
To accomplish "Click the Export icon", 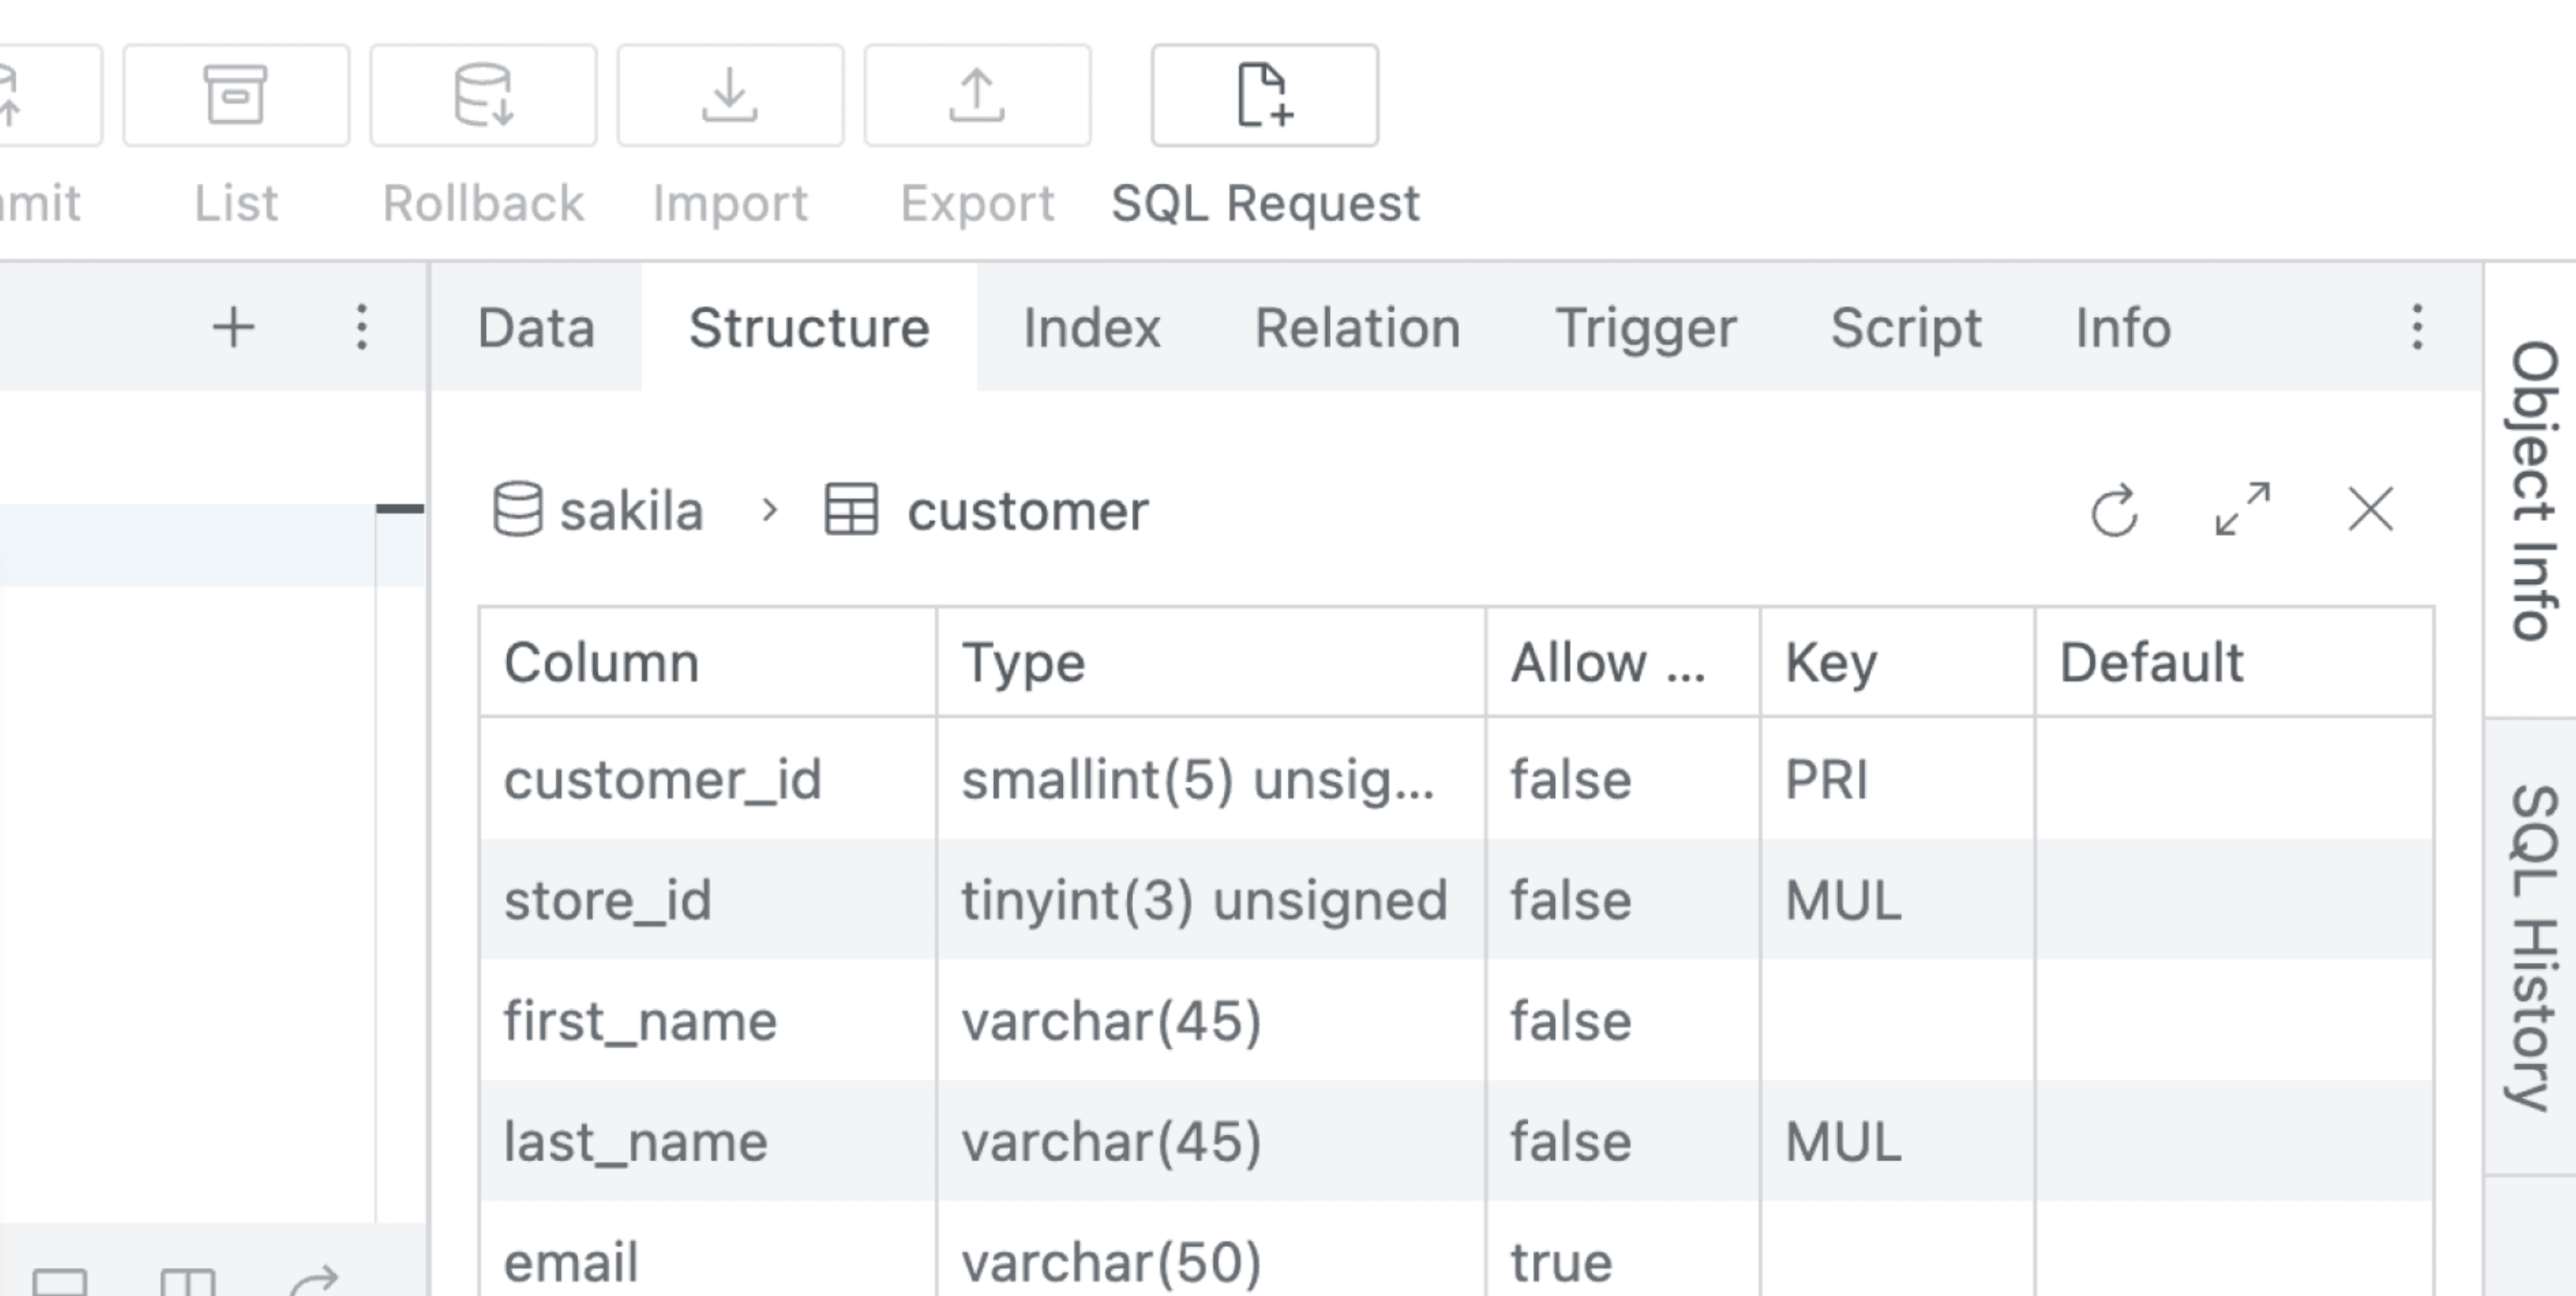I will [x=976, y=96].
